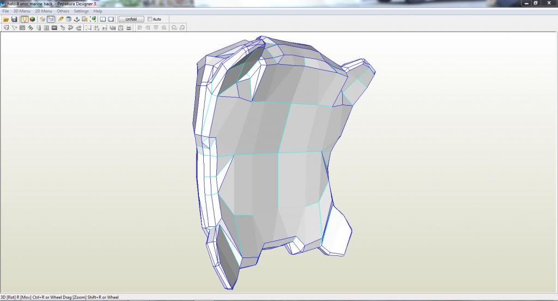Viewport: 558px width, 301px height.
Task: Open the File menu
Action: (5, 11)
